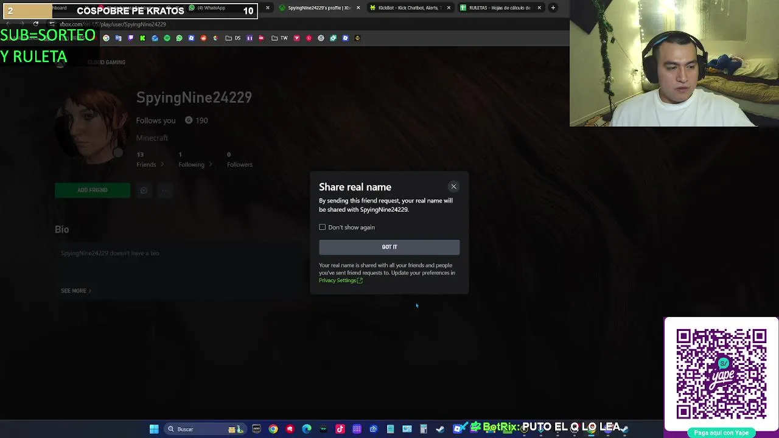The height and width of the screenshot is (438, 779).
Task: Open the Notepad taskbar icon
Action: [x=390, y=429]
